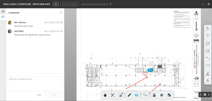Activate the Measure ruler tool
The image size is (212, 101).
[129, 95]
